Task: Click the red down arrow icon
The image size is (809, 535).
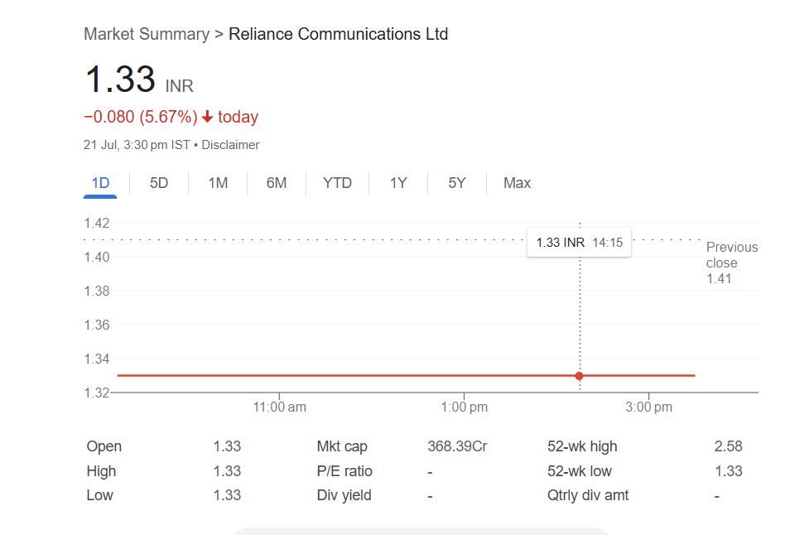Action: [x=207, y=118]
